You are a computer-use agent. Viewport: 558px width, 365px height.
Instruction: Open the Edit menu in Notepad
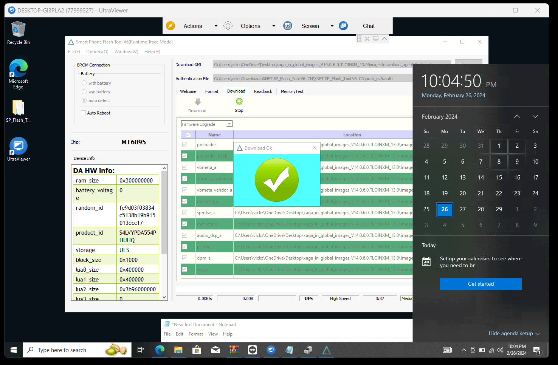(180, 334)
